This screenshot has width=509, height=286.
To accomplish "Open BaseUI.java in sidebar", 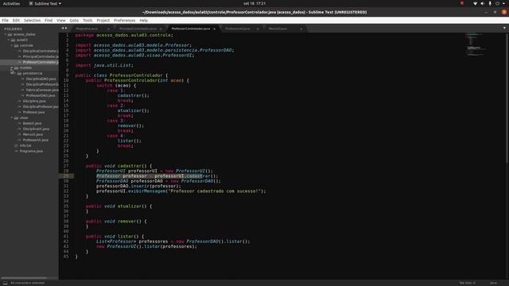I will click(x=32, y=123).
